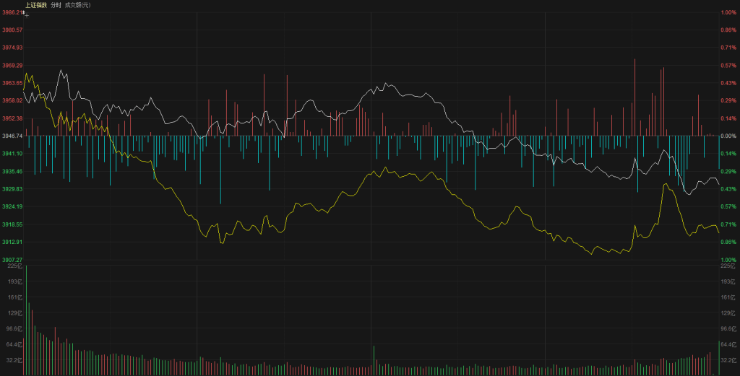
Task: Click the 0.00% label on right axis
Action: [x=728, y=136]
